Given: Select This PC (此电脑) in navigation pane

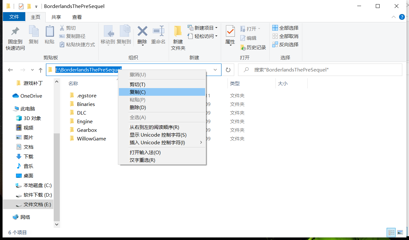Looking at the screenshot, I should point(25,109).
